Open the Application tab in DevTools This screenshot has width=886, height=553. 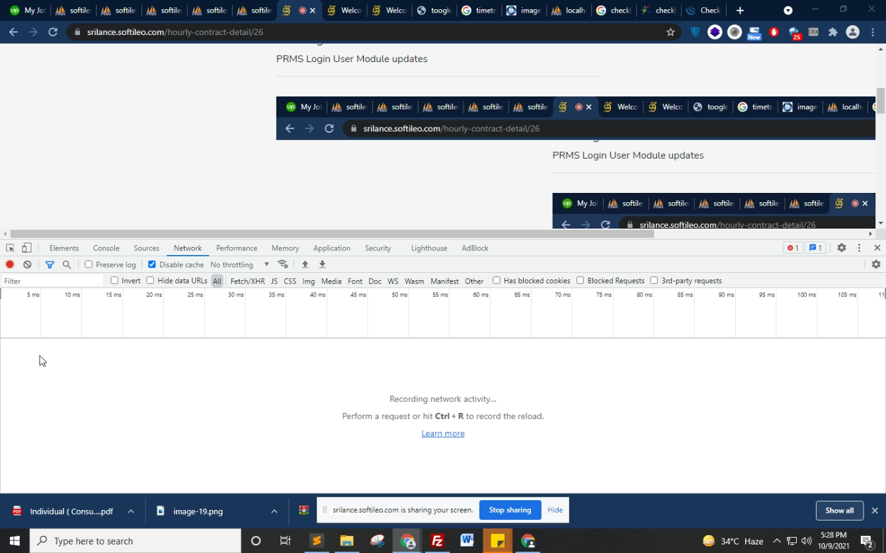pos(331,248)
